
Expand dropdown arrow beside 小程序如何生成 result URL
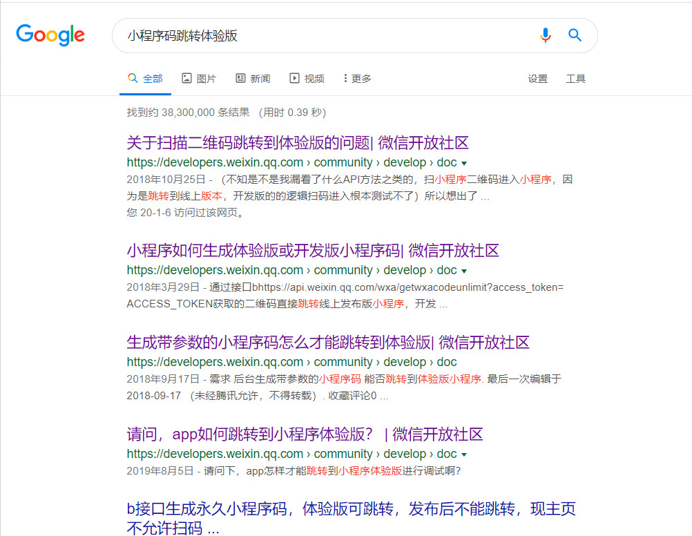click(464, 271)
